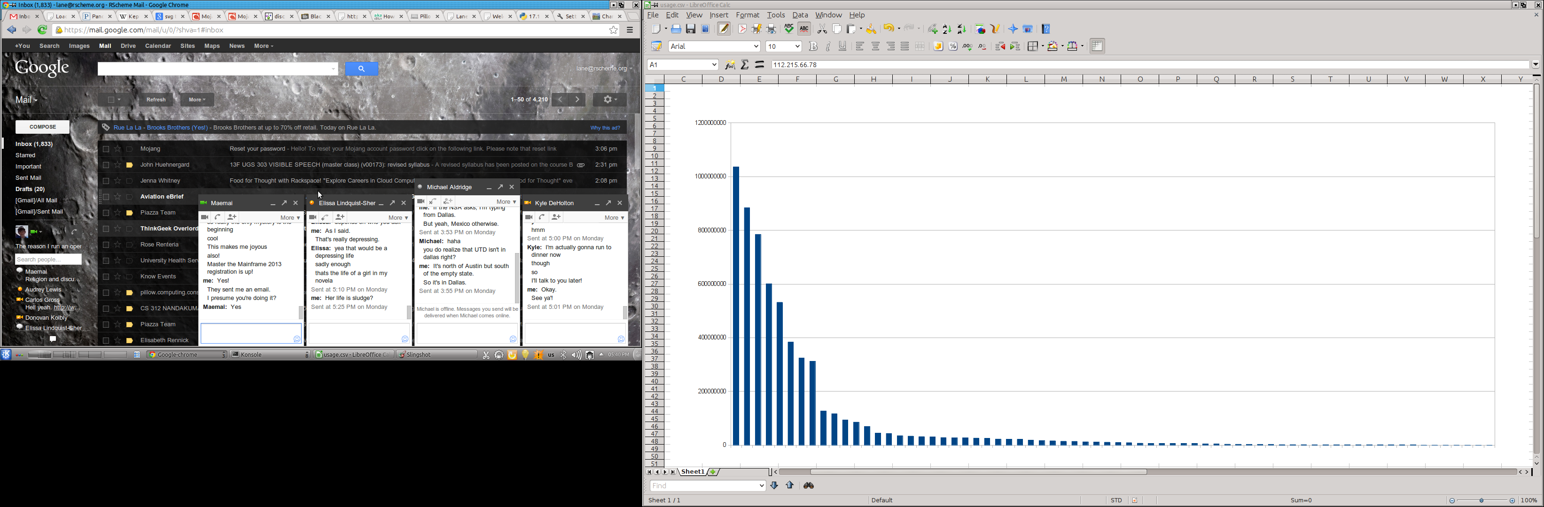Apply Currency number format icon
1544x507 pixels.
[x=939, y=46]
